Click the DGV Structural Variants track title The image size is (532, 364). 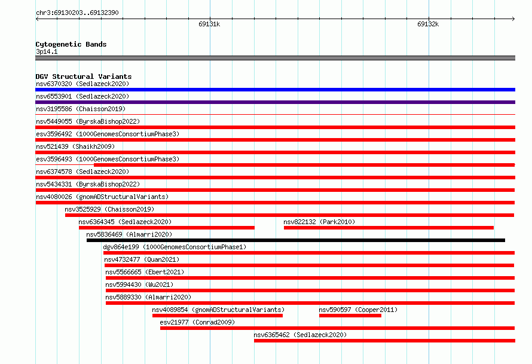[x=84, y=77]
